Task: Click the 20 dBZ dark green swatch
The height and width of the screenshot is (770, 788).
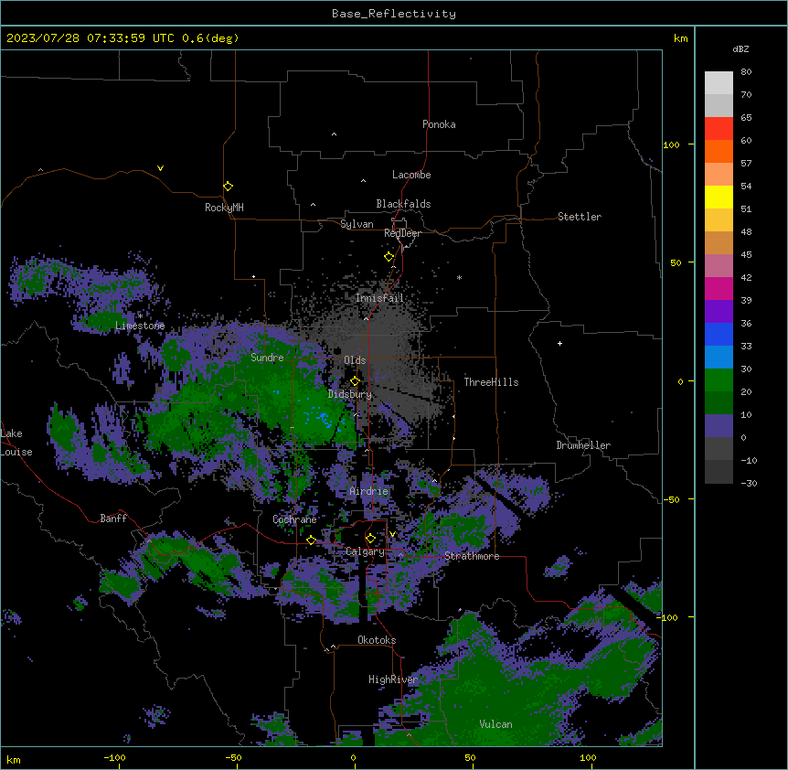Action: pos(719,402)
